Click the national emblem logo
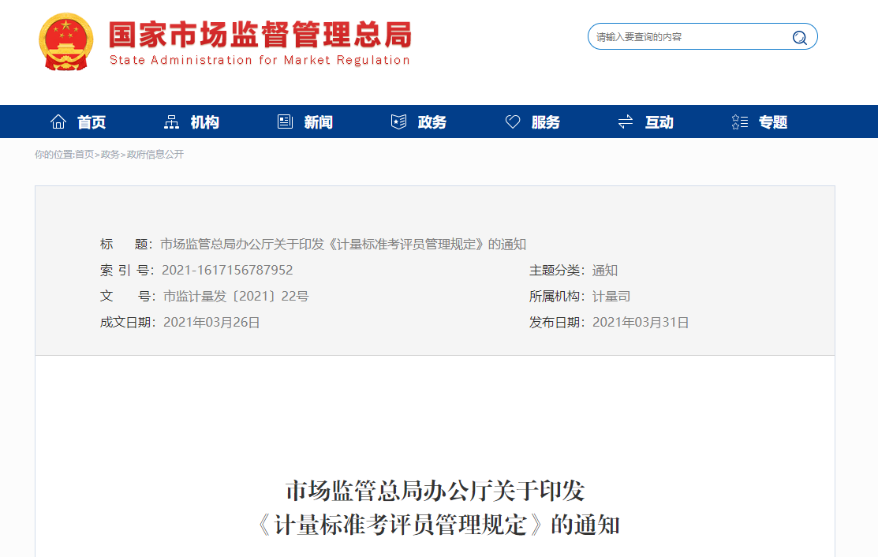 click(66, 42)
